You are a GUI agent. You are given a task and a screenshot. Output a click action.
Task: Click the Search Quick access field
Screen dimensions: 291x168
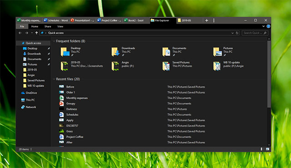255,33
